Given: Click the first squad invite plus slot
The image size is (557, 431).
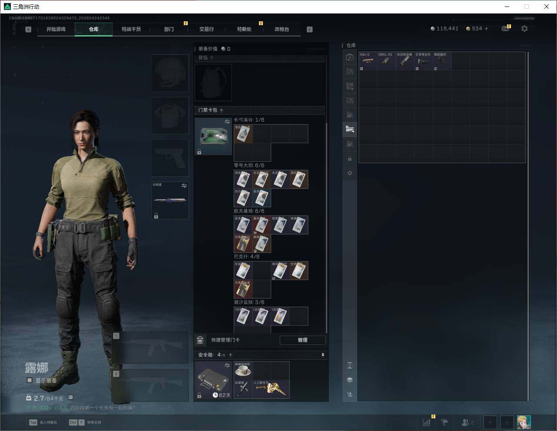Looking at the screenshot, I should [490, 422].
